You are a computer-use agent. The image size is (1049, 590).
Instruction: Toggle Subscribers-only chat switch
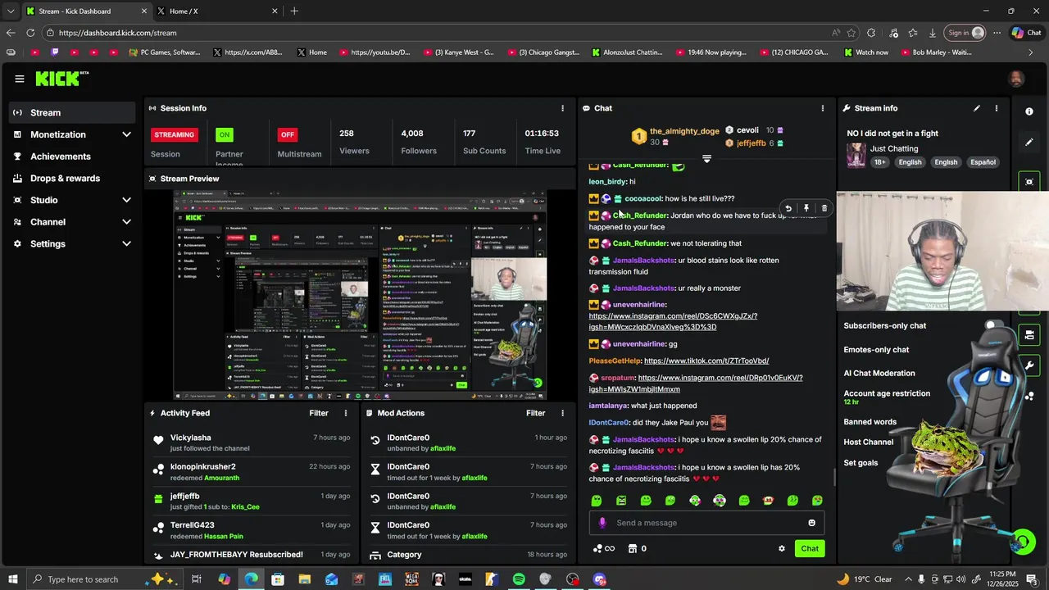tap(994, 326)
